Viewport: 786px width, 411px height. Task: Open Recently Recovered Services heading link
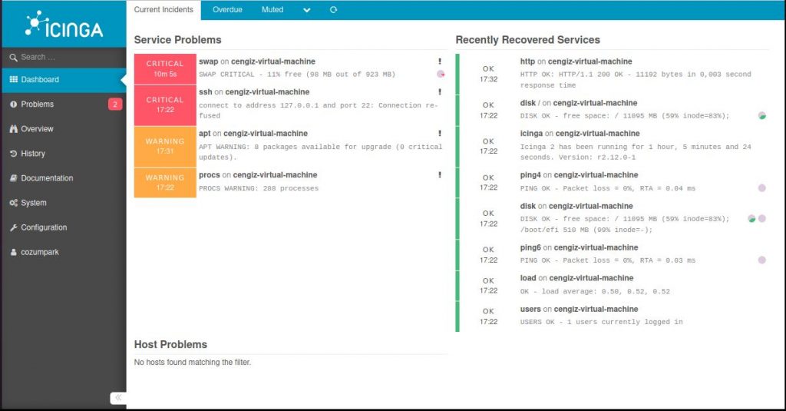tap(527, 40)
